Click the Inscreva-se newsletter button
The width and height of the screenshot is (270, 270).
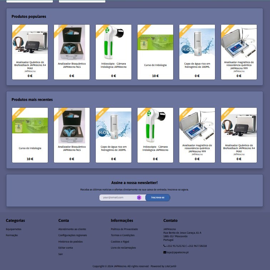point(157,197)
